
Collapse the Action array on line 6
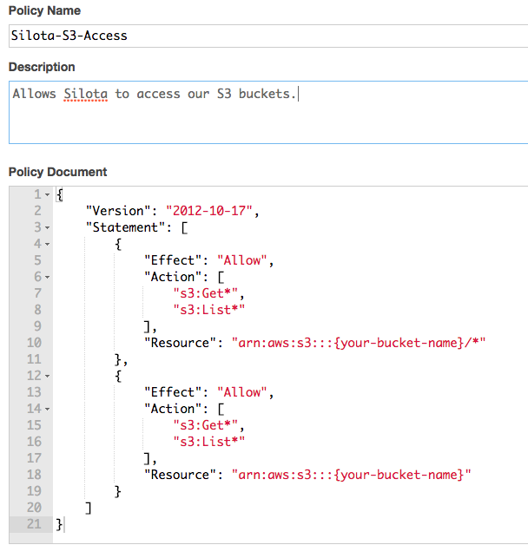(x=48, y=277)
